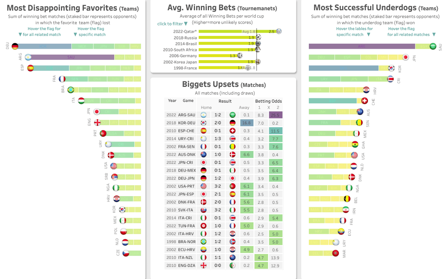Image resolution: width=444 pixels, height=279 pixels.
Task: Click Germany flag in Disappointing Favorites chart
Action: point(15,46)
